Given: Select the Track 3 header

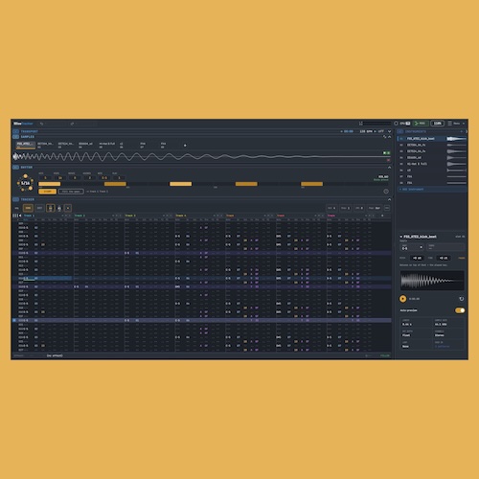Looking at the screenshot, I should pos(130,216).
